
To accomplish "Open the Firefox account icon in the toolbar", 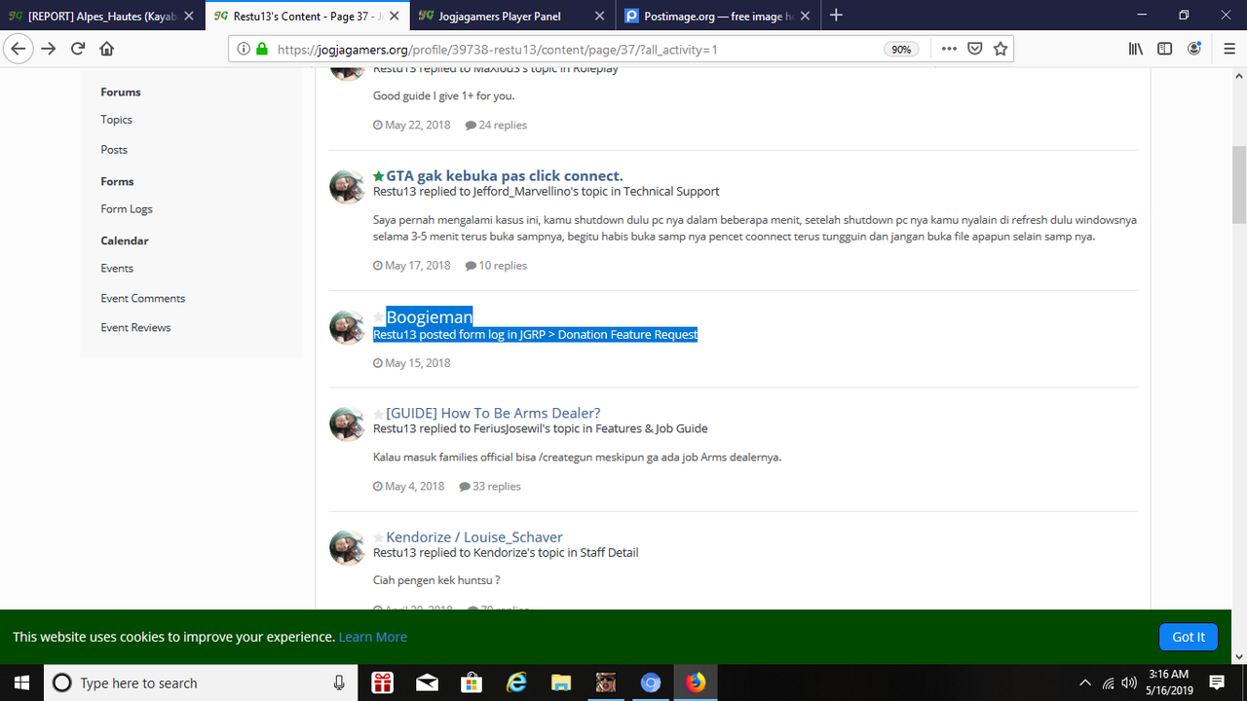I will [1194, 49].
